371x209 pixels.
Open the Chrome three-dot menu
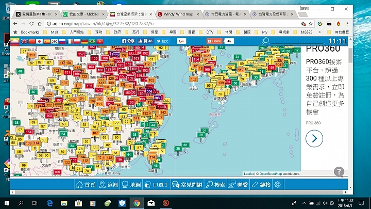pos(348,24)
